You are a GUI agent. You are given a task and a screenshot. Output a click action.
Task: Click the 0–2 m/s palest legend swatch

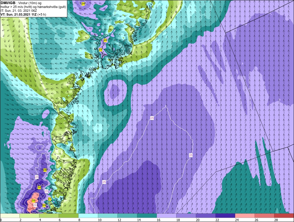10,216
